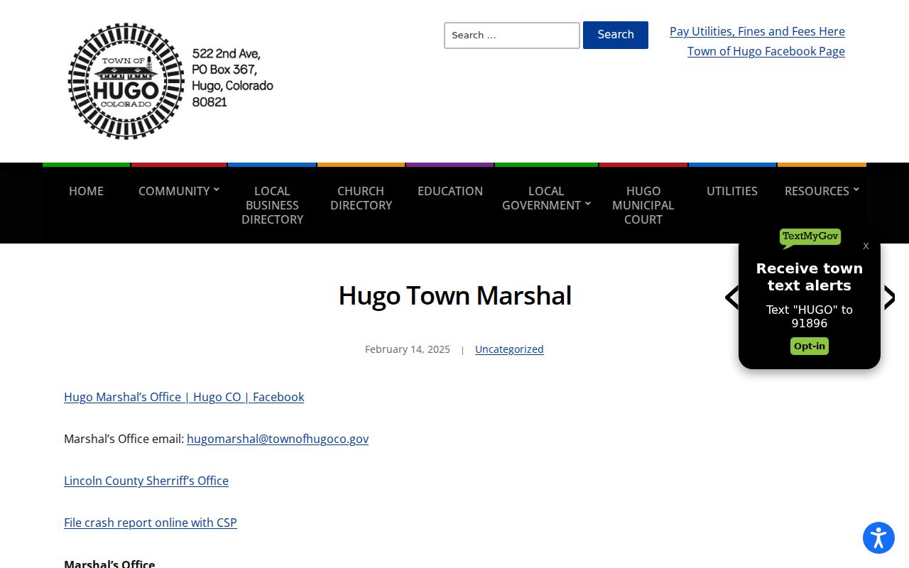Screen dimensions: 909x568
Task: Expand the Resources submenu chevron
Action: click(856, 190)
